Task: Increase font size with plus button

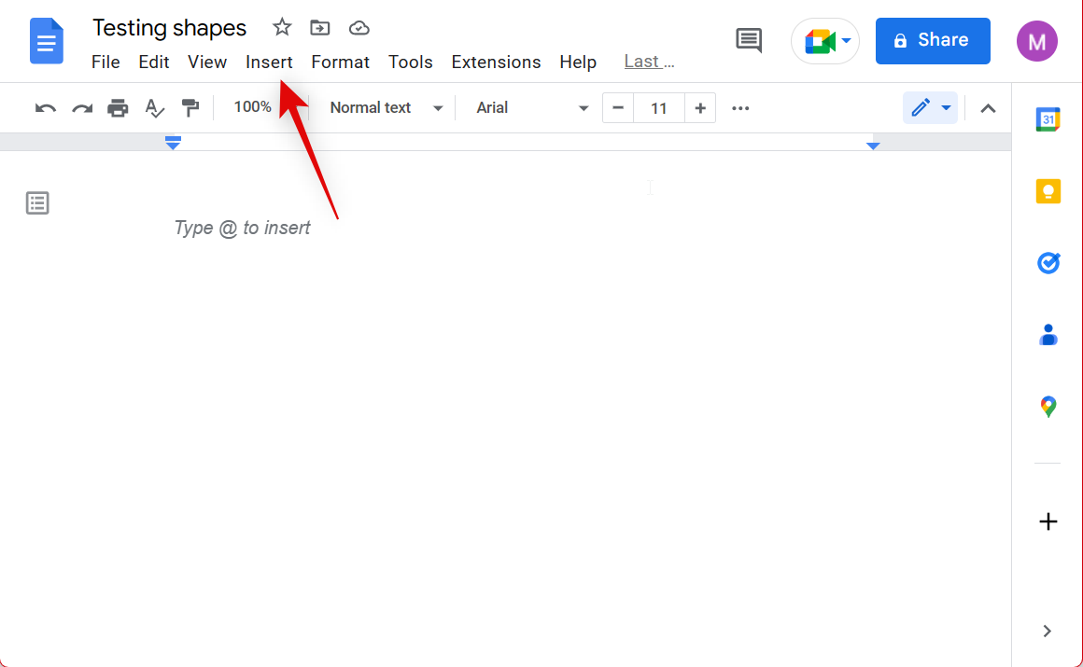Action: tap(700, 108)
